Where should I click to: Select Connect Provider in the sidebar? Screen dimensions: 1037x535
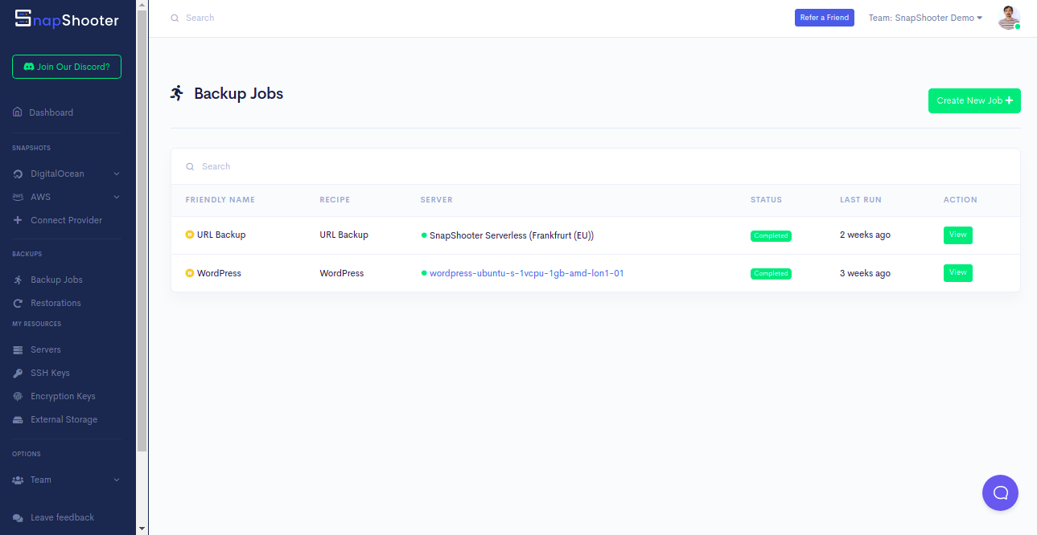pyautogui.click(x=66, y=220)
